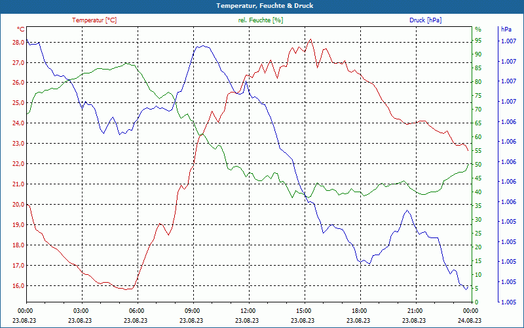Click the "26,0" temperature axis value
524x328 pixels.
click(x=18, y=83)
